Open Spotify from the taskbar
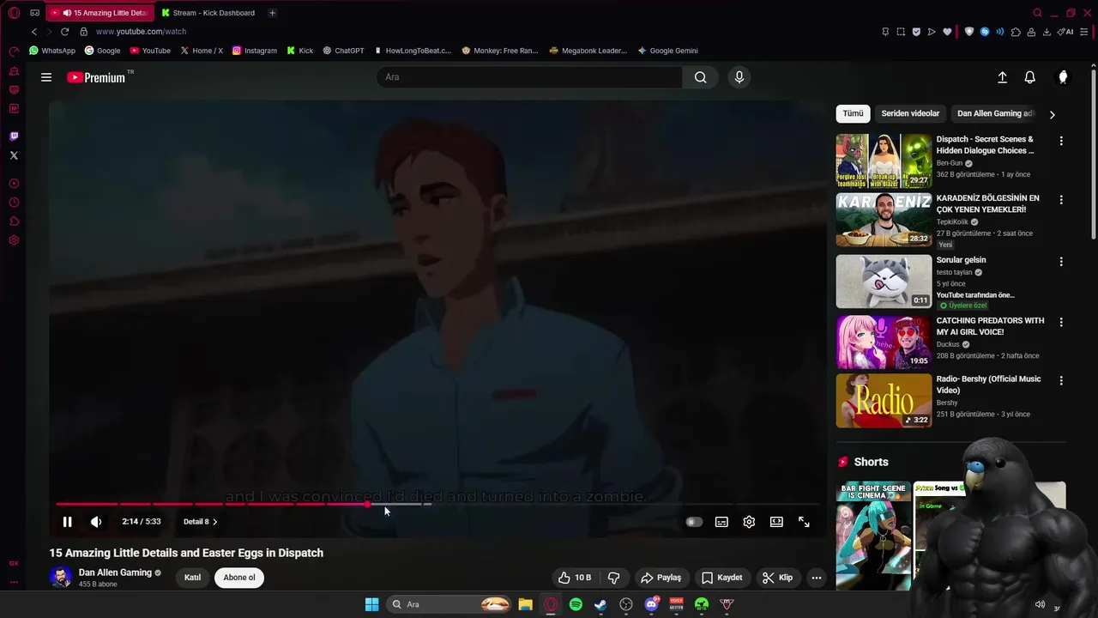This screenshot has height=618, width=1098. [576, 604]
